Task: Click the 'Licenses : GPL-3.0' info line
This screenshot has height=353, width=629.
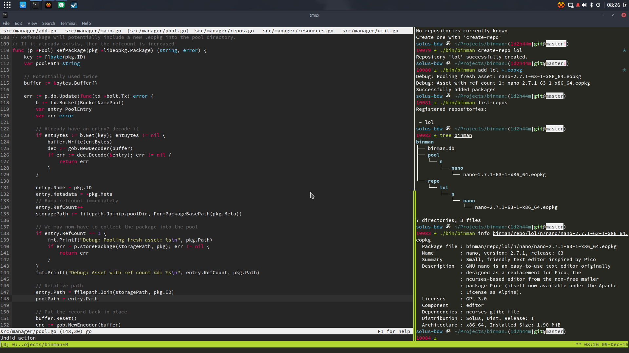Action: coord(454,299)
